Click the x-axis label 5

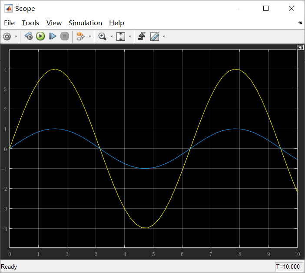pos(153,254)
